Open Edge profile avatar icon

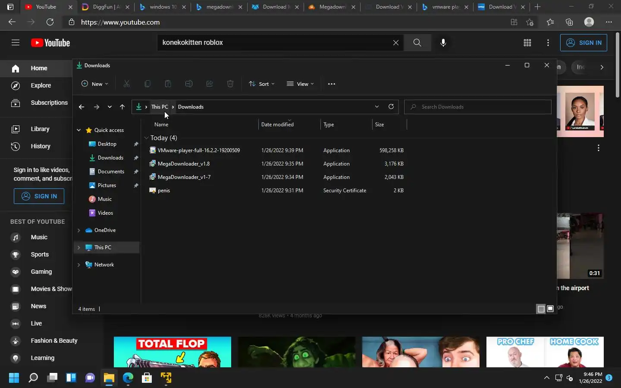pyautogui.click(x=589, y=22)
